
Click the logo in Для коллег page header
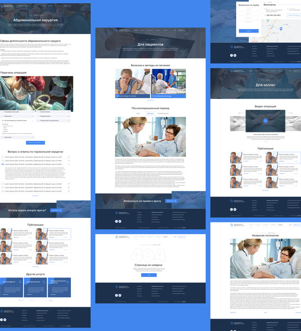[x=238, y=71]
